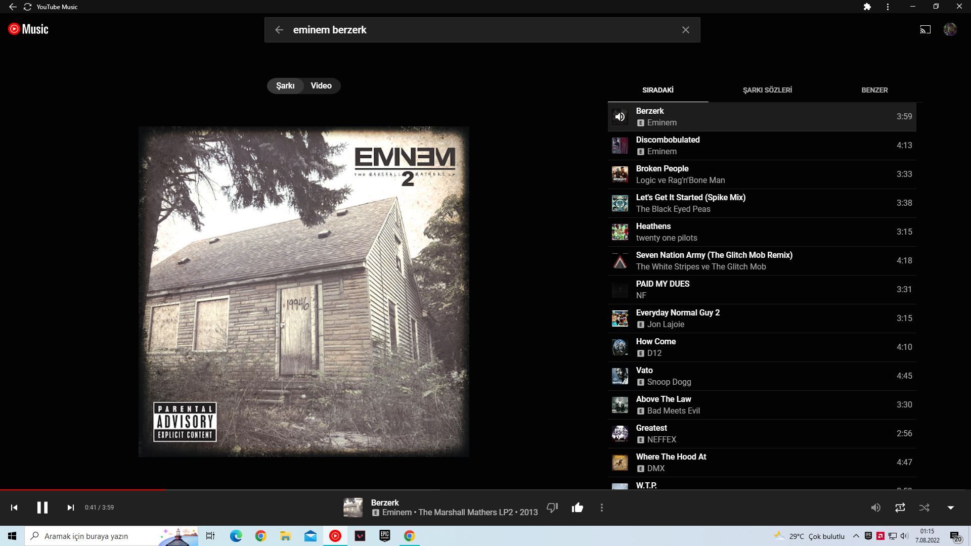Skip to the next track
971x546 pixels.
[71, 508]
